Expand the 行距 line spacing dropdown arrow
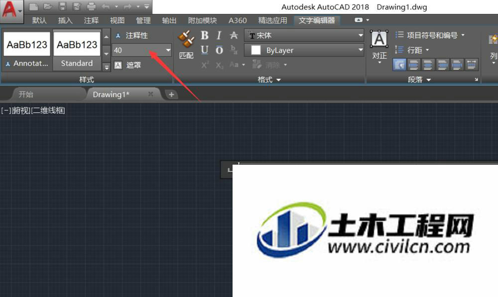Viewport: 498px width, 297px height. pos(427,50)
